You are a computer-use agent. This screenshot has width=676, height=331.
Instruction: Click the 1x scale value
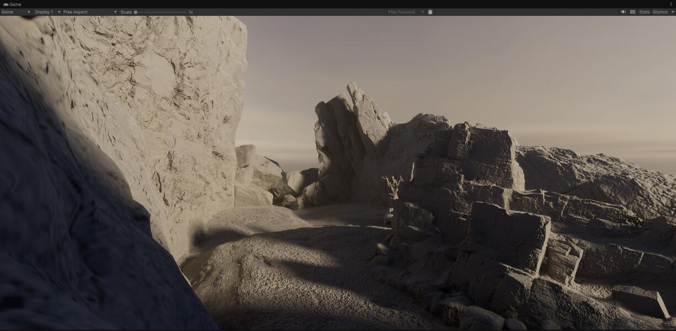click(x=191, y=12)
